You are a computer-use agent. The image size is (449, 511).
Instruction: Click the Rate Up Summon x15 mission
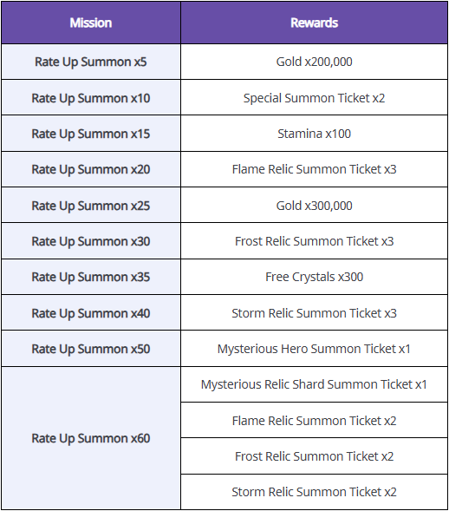click(91, 134)
